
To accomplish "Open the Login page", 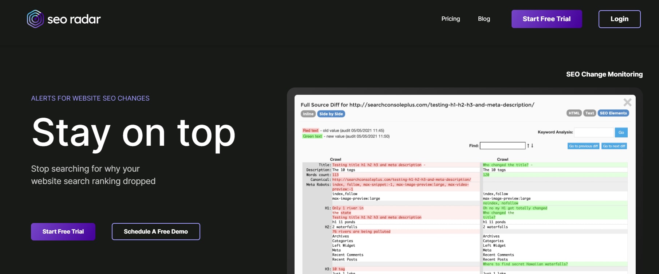I will tap(619, 19).
